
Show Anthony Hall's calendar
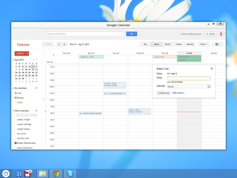tap(16, 138)
